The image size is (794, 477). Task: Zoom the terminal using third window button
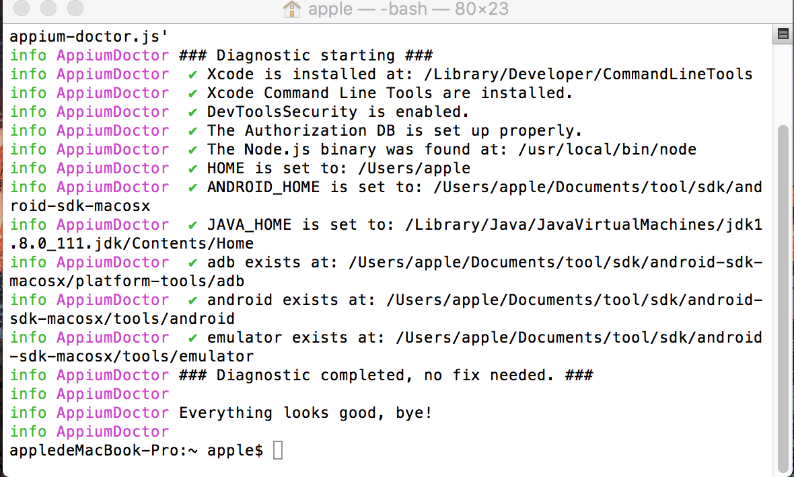[x=75, y=7]
